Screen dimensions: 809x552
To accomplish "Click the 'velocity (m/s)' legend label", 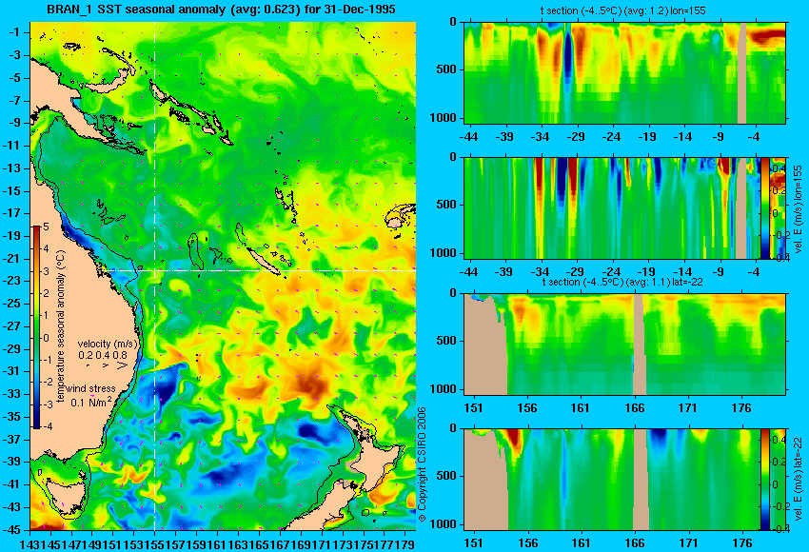I will [108, 344].
